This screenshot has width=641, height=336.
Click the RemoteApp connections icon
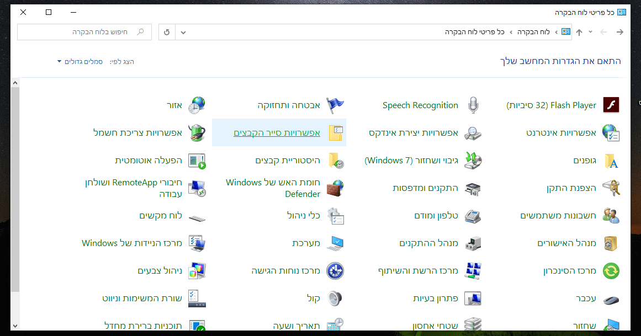pyautogui.click(x=197, y=188)
